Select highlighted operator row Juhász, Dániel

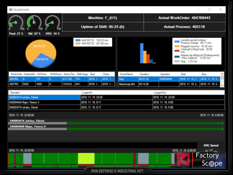click(x=116, y=97)
